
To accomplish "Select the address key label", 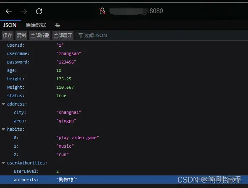I will 17,104.
